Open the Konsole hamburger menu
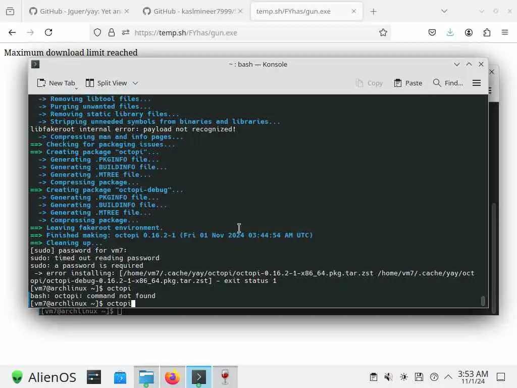Viewport: 517px width, 388px height. pos(477,83)
